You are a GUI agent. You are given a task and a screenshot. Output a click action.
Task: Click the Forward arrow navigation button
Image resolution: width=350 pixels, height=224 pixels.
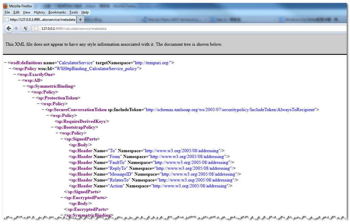tap(16, 28)
